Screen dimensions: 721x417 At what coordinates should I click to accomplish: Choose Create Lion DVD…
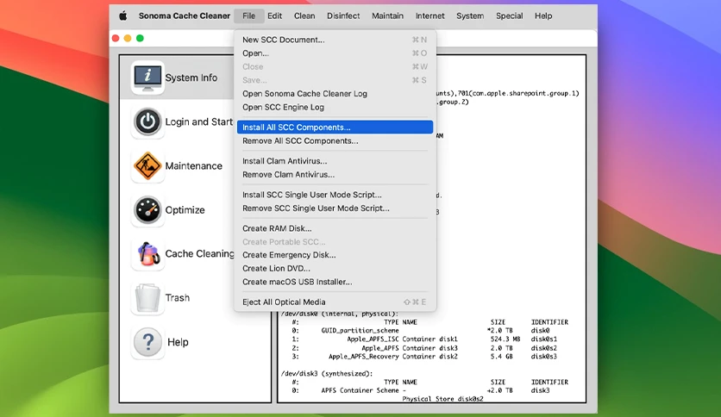335,268
